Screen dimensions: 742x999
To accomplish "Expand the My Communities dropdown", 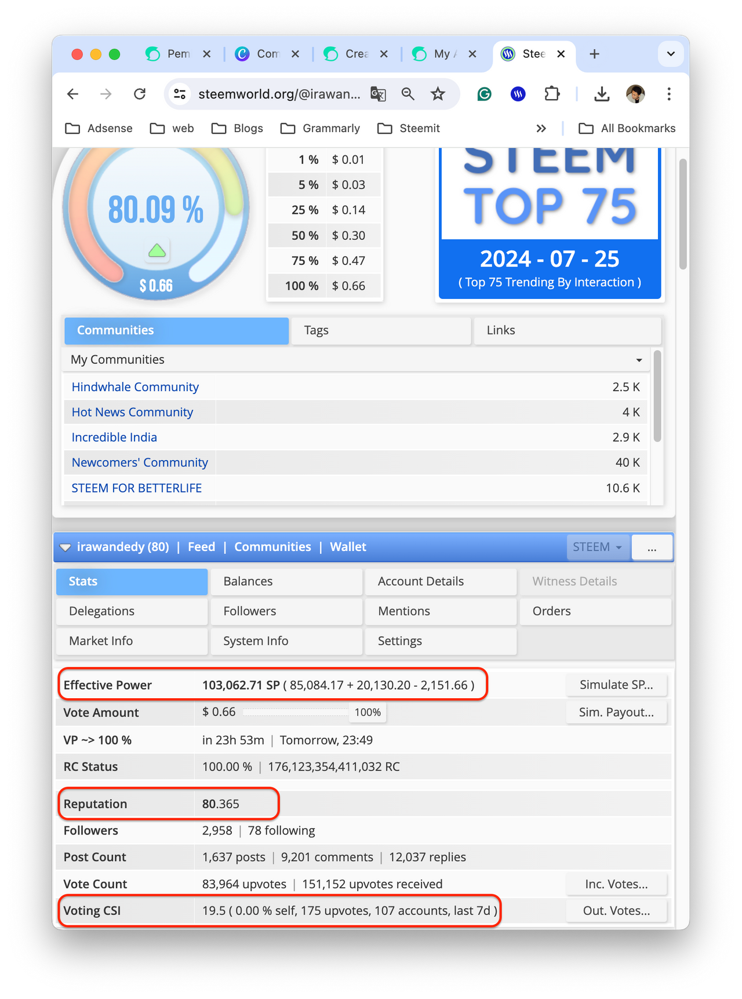I will pyautogui.click(x=356, y=360).
